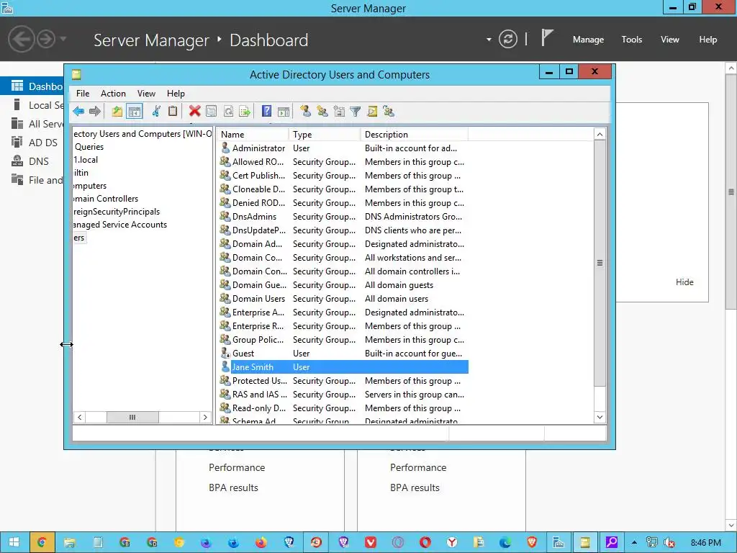Viewport: 737px width, 553px height.
Task: Click the tree pane horizontal scrollbar thumb
Action: (x=132, y=417)
